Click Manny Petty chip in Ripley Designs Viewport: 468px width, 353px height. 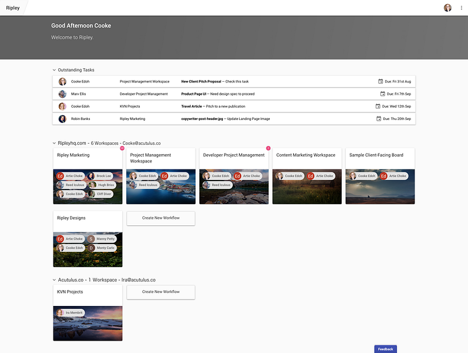click(x=102, y=239)
